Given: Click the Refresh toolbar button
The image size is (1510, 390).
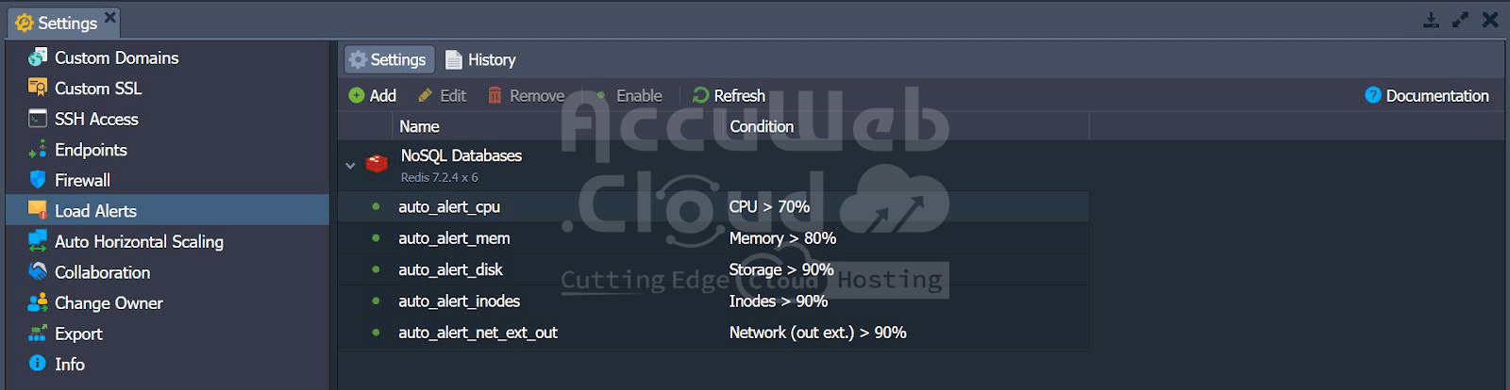Looking at the screenshot, I should click(729, 95).
